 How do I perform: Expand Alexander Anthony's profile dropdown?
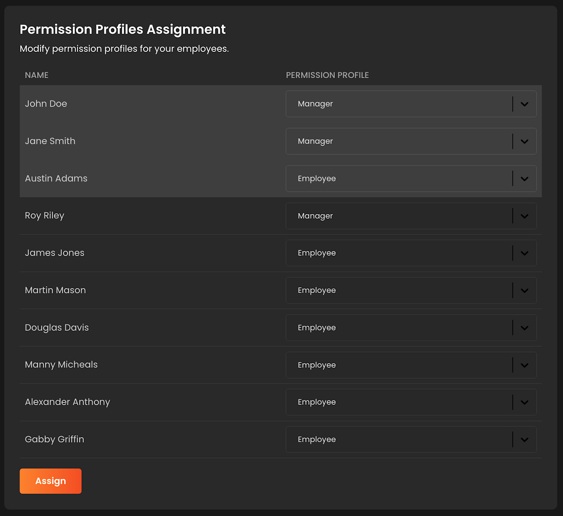(411, 402)
